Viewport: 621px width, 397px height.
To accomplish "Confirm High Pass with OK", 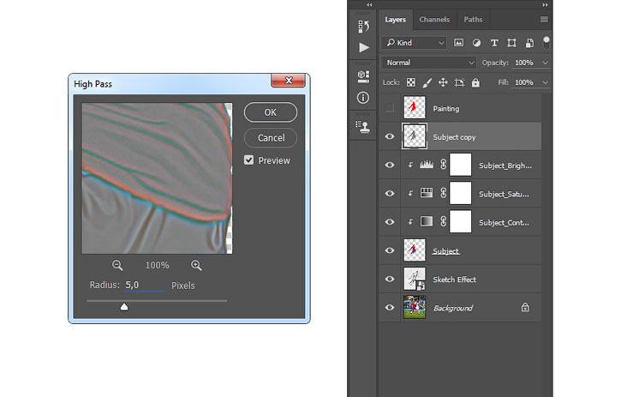I will click(x=271, y=112).
